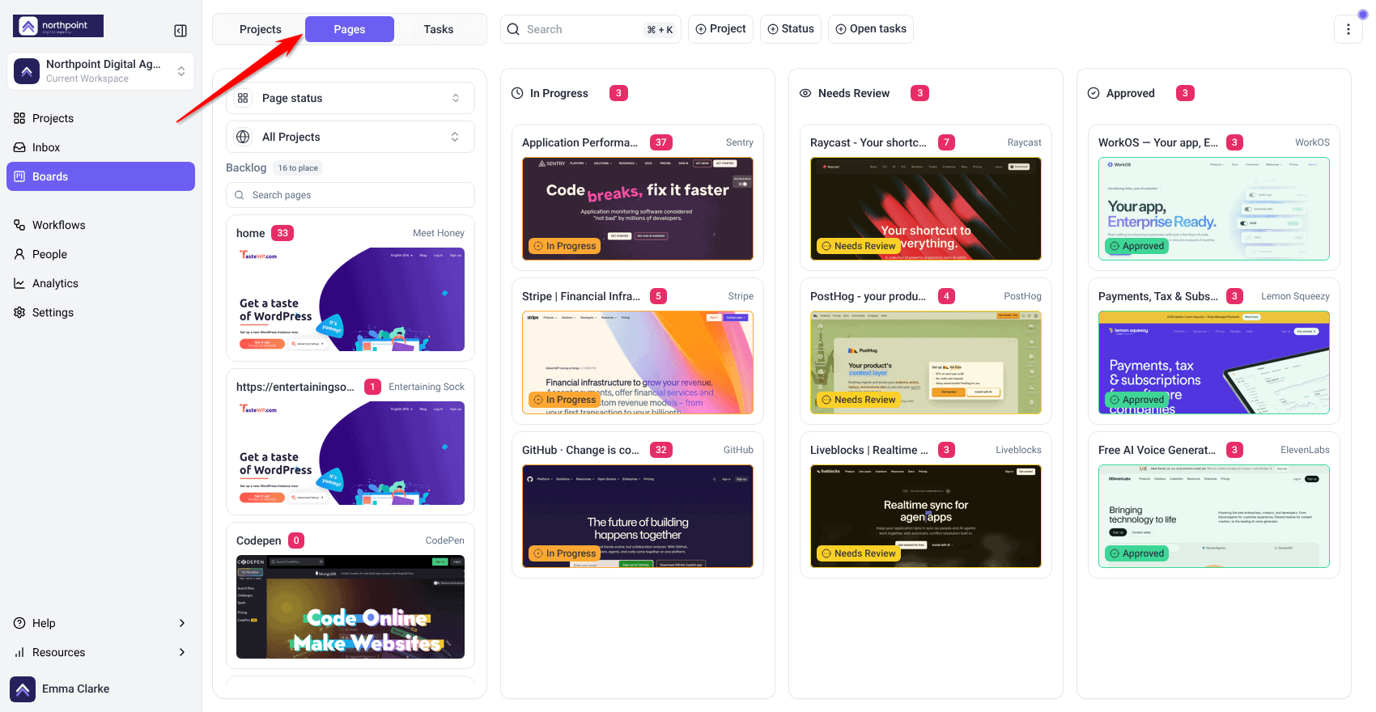The height and width of the screenshot is (712, 1376).
Task: Click the red 37 count badge on the Sentry card
Action: (661, 142)
